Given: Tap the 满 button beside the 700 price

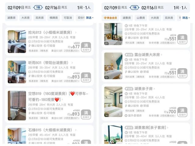Looking at the screenshot, I should click(x=182, y=112).
